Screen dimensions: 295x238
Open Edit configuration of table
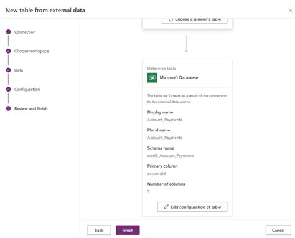click(192, 207)
